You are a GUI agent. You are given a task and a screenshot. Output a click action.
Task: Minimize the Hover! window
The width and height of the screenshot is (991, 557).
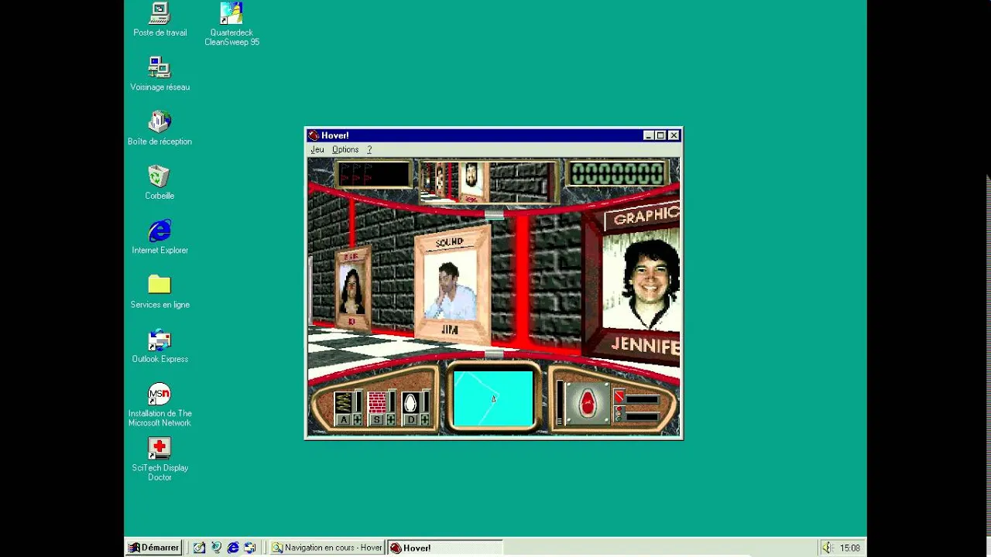649,135
